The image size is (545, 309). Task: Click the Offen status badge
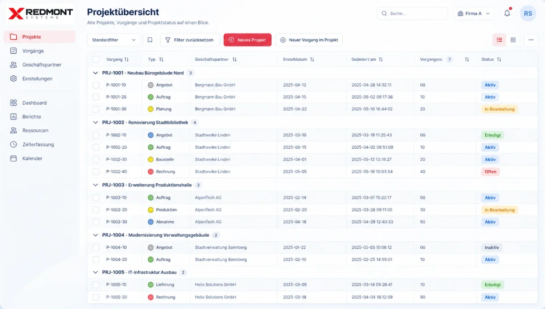[490, 172]
